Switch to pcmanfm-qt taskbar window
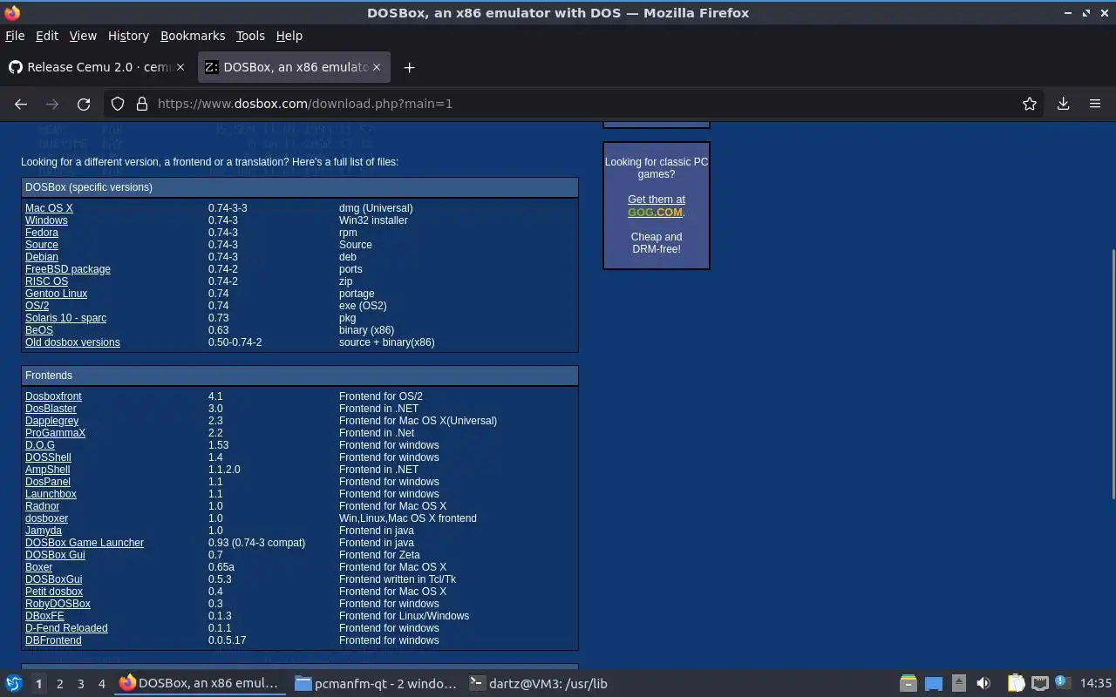 tap(375, 684)
